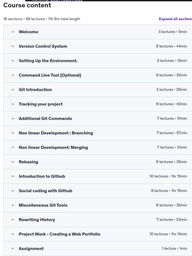The width and height of the screenshot is (192, 256).
Task: Open the Social coding with Github section title
Action: (x=45, y=191)
